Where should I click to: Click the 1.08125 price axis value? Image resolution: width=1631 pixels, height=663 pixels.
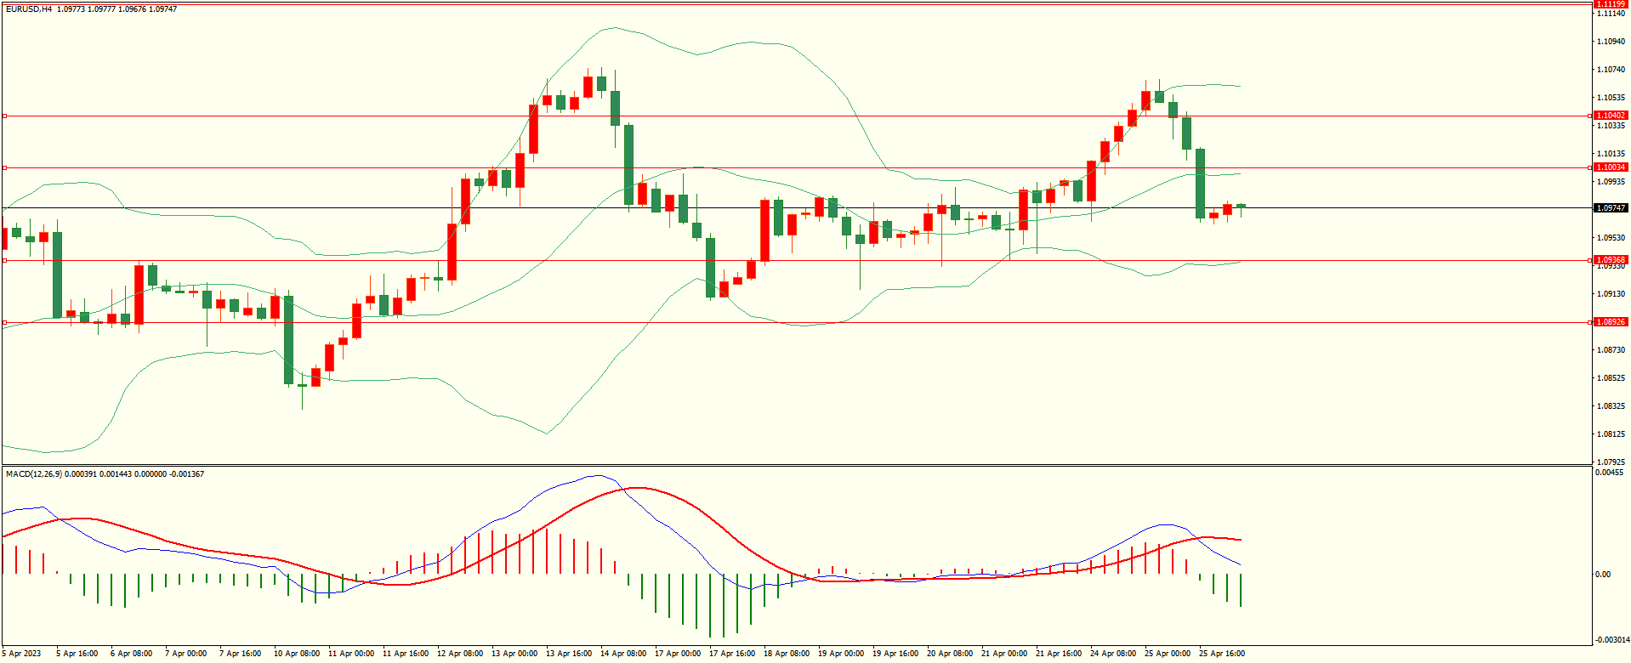click(1611, 434)
